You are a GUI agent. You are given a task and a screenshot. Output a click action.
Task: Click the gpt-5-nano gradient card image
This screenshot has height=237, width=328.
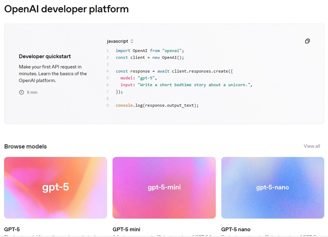point(272,187)
